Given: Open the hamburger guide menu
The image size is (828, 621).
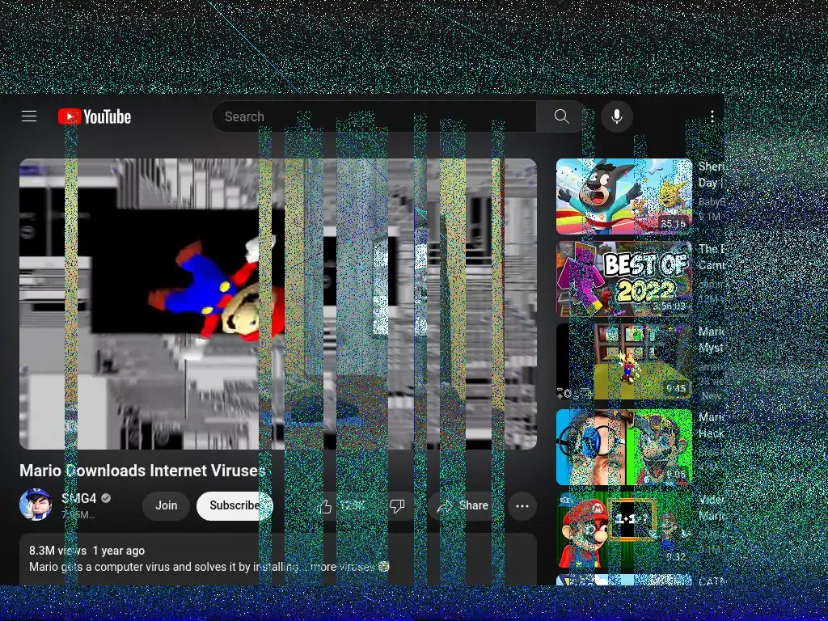Looking at the screenshot, I should tap(29, 116).
